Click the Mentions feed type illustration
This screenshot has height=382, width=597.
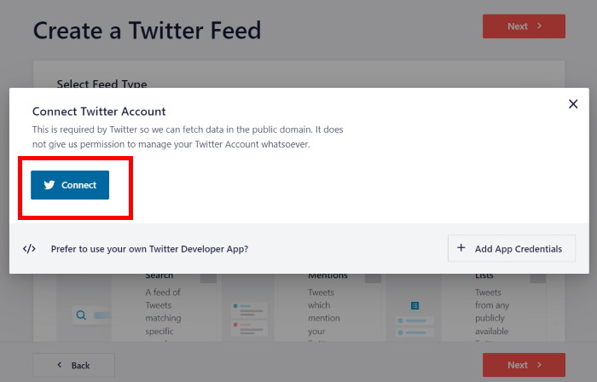(x=249, y=319)
